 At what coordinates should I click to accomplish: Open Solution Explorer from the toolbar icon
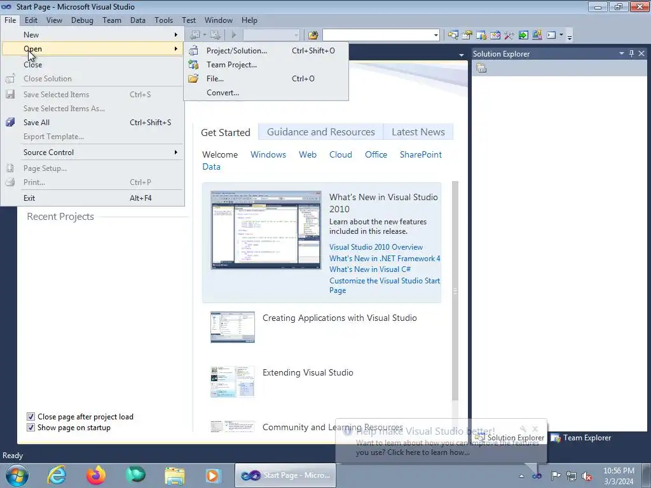pos(453,36)
